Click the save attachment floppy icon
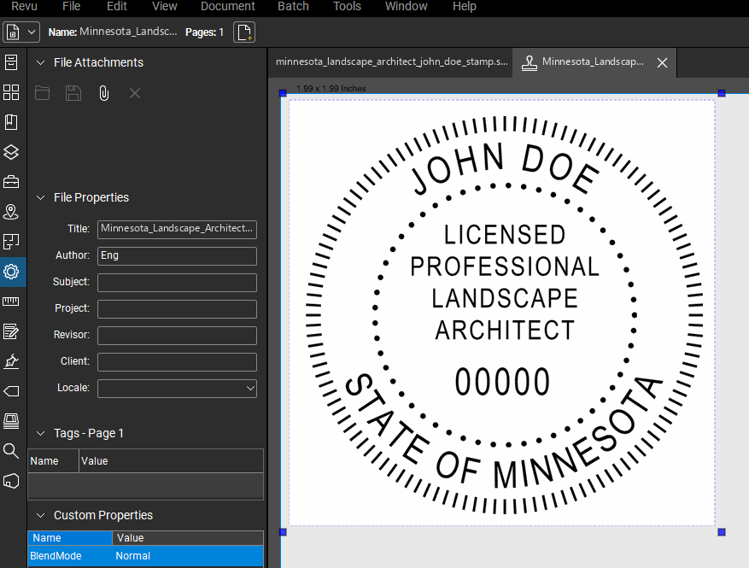The width and height of the screenshot is (749, 568). pyautogui.click(x=73, y=93)
